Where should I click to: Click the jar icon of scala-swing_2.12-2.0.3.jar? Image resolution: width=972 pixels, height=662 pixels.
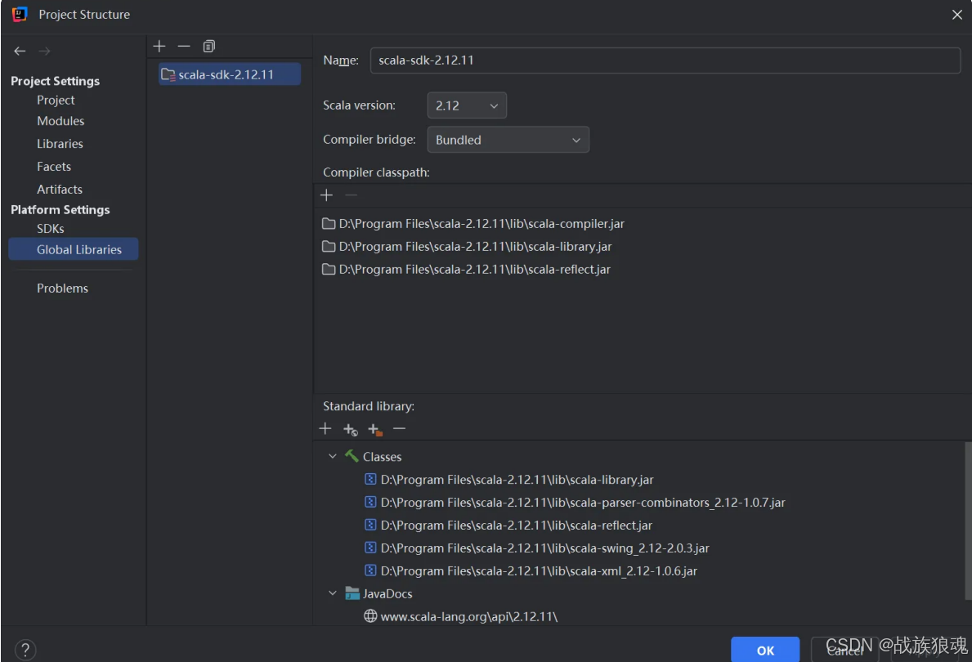click(x=370, y=548)
